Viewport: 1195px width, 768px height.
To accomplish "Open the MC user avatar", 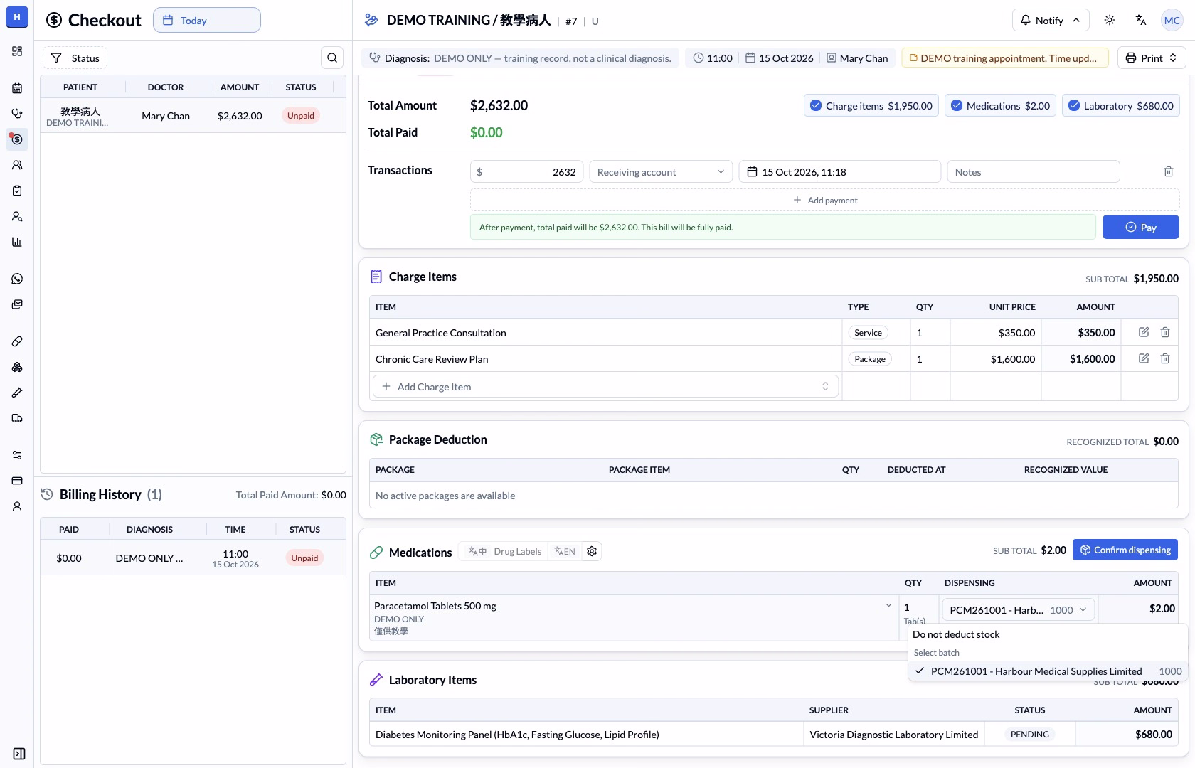I will 1172,20.
